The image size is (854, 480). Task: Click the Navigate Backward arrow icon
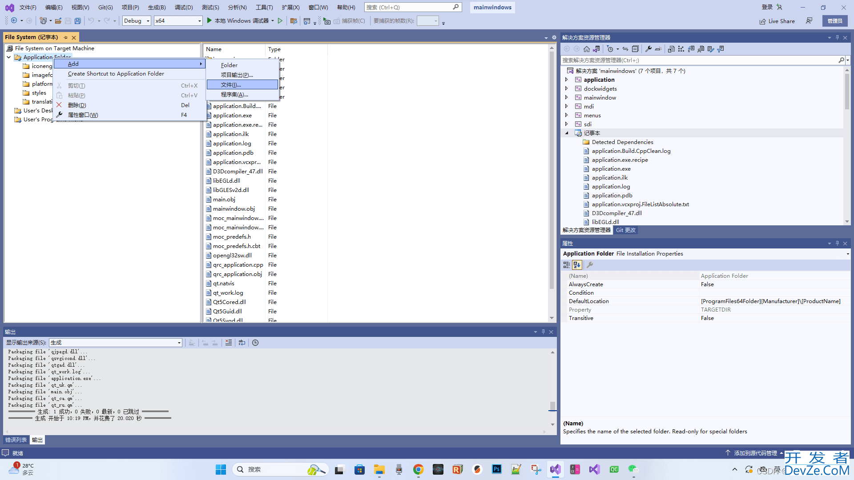[x=14, y=21]
